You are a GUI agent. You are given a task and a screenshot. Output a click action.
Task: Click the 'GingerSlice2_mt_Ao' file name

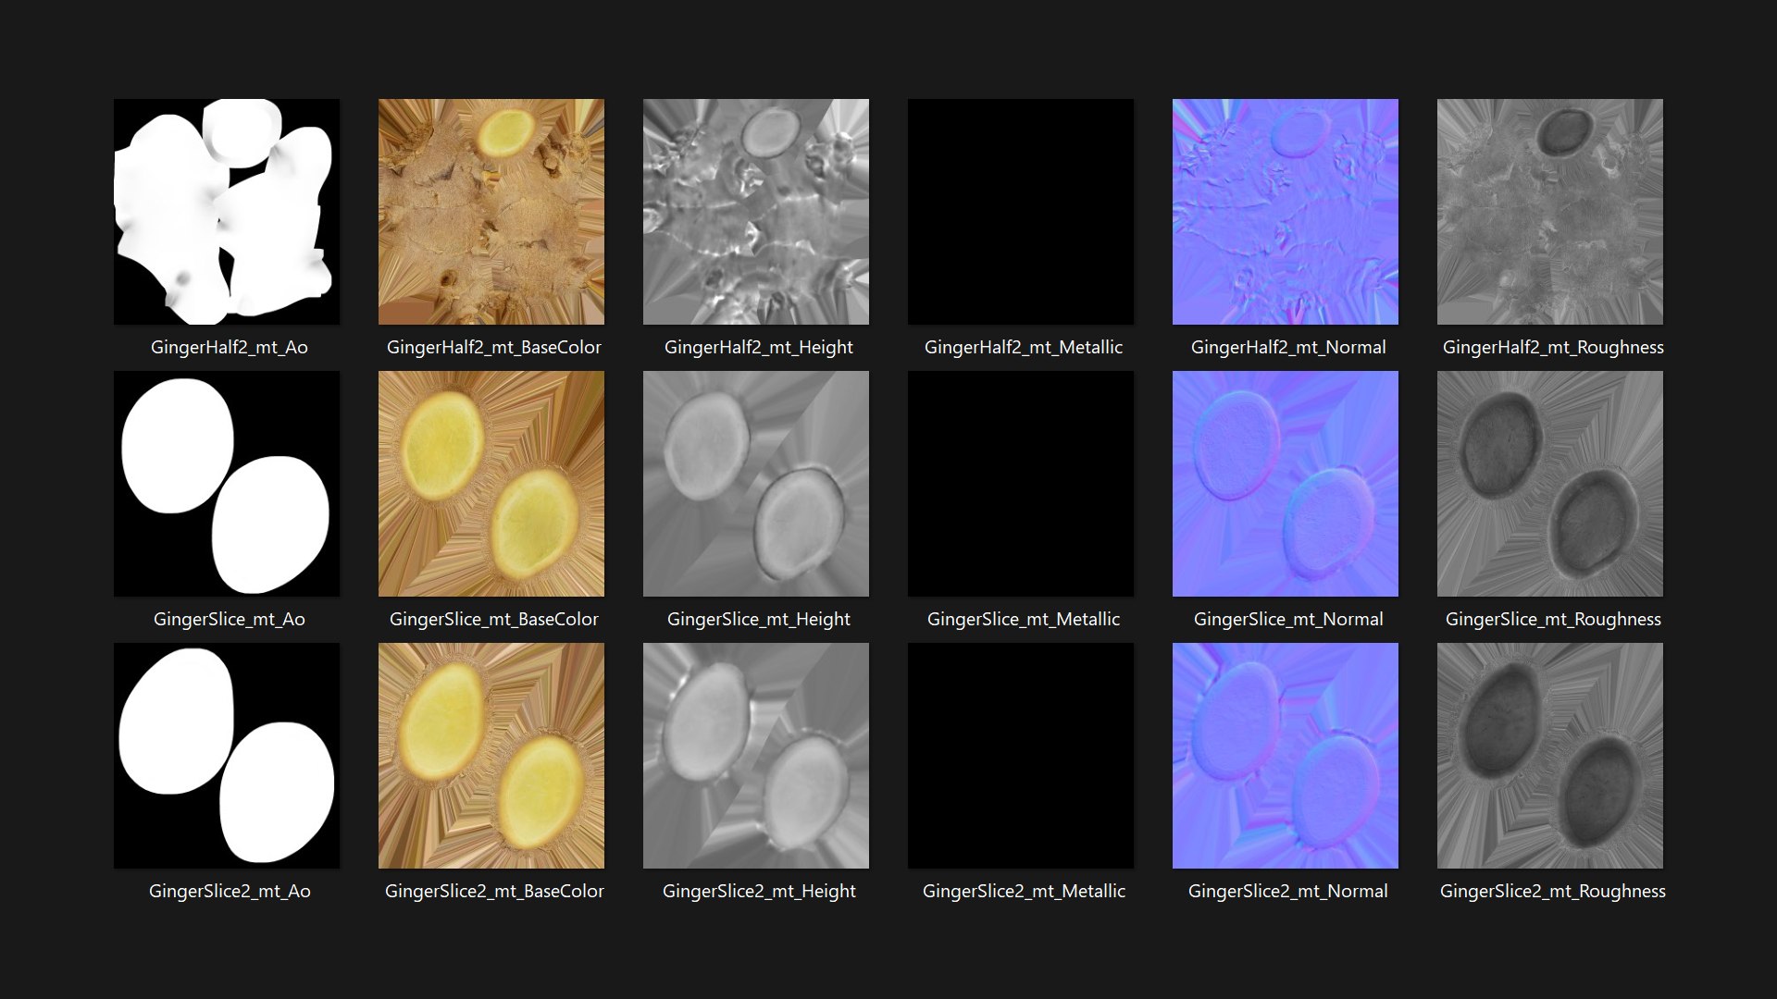click(230, 892)
